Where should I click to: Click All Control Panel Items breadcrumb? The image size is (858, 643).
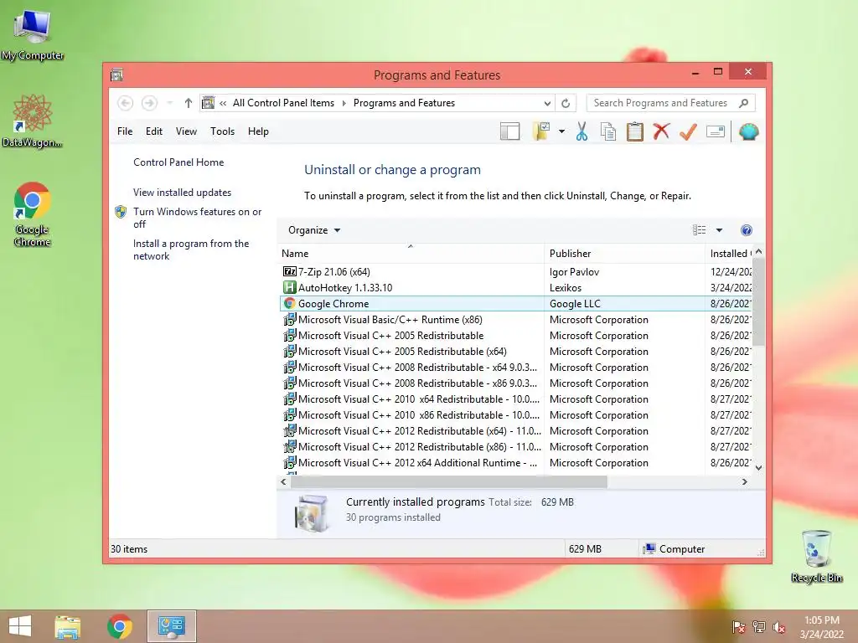(x=283, y=103)
